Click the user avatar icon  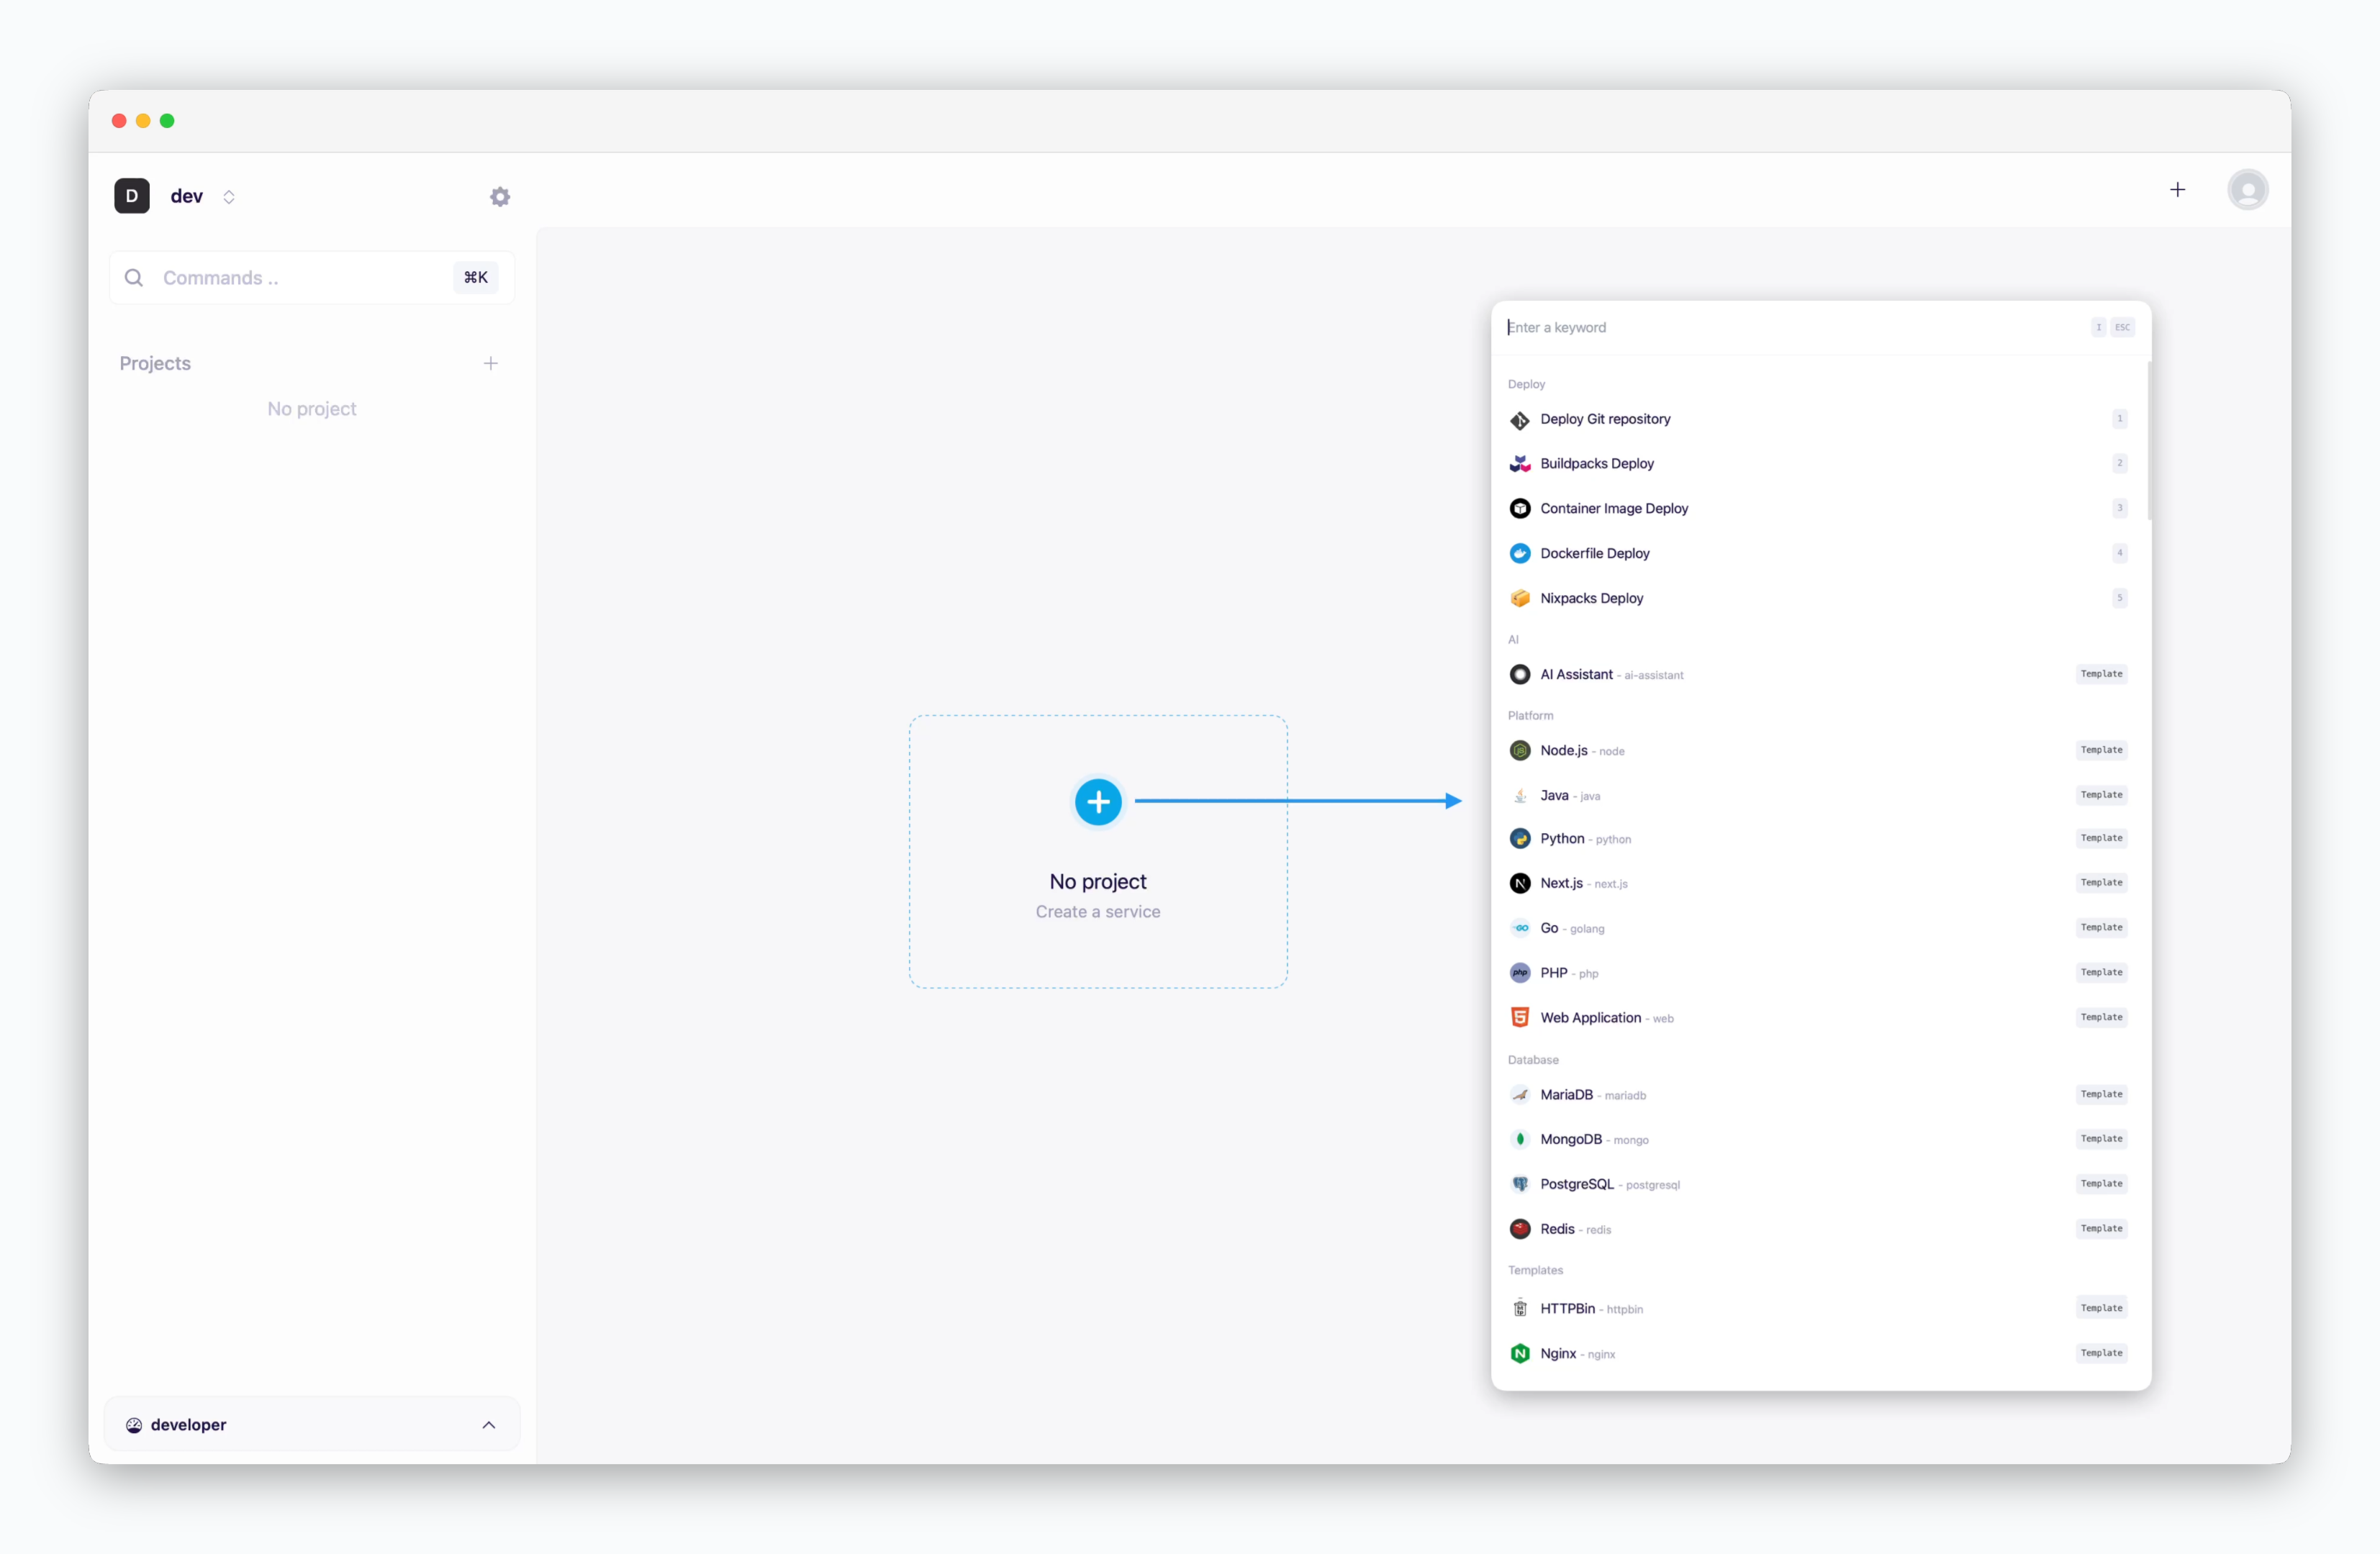tap(2247, 190)
